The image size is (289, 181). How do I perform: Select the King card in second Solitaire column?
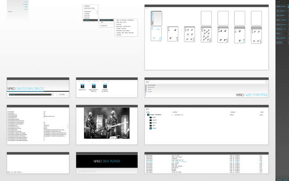(173, 34)
